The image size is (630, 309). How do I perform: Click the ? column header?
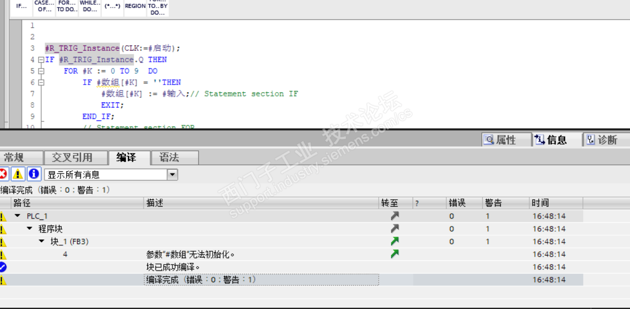[x=430, y=204]
